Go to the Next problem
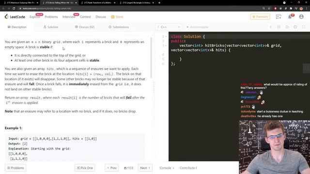The height and width of the screenshot is (174, 310). [145, 168]
